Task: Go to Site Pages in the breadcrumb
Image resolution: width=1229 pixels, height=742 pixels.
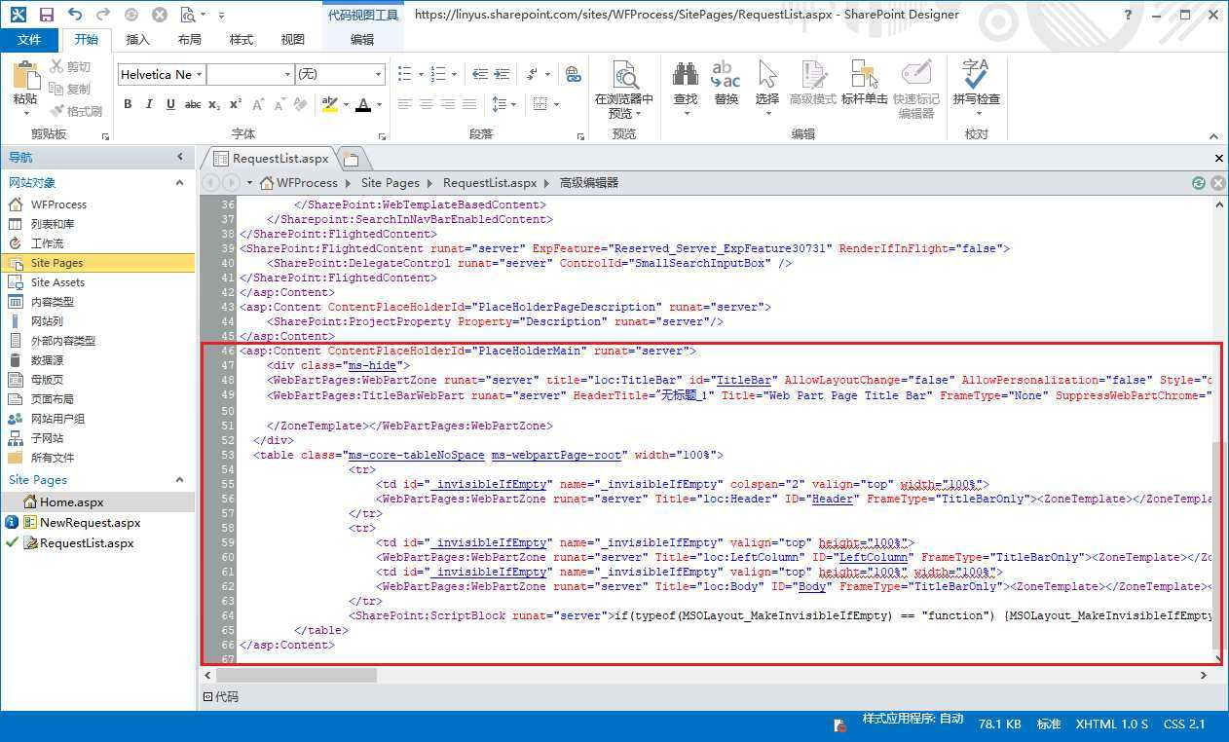Action: (391, 183)
